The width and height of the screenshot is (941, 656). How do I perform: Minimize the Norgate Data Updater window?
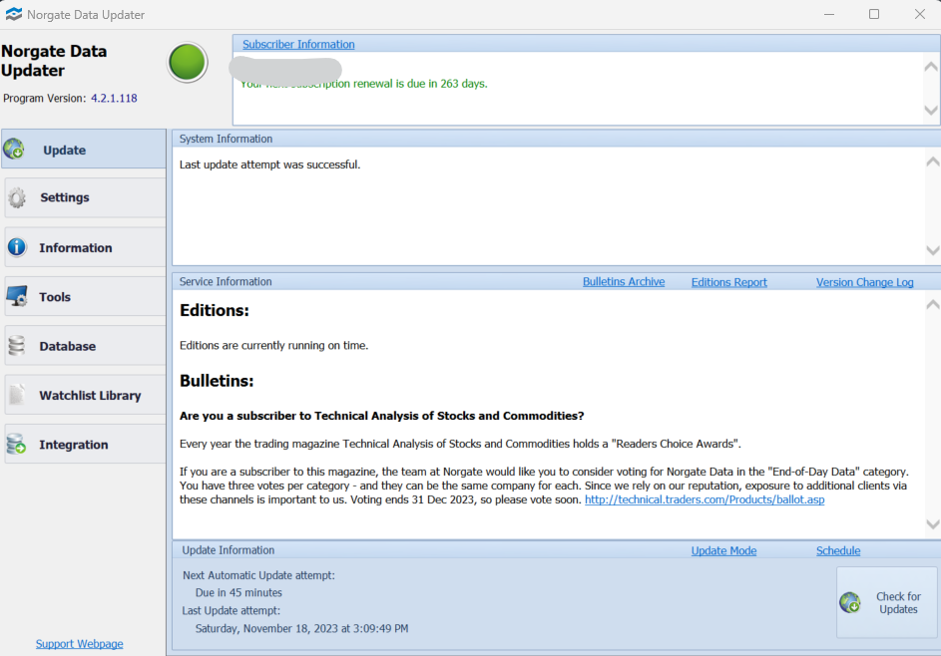pyautogui.click(x=829, y=14)
